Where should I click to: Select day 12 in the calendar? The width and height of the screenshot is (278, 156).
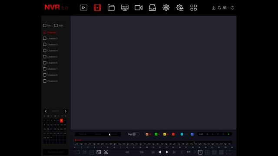58,125
